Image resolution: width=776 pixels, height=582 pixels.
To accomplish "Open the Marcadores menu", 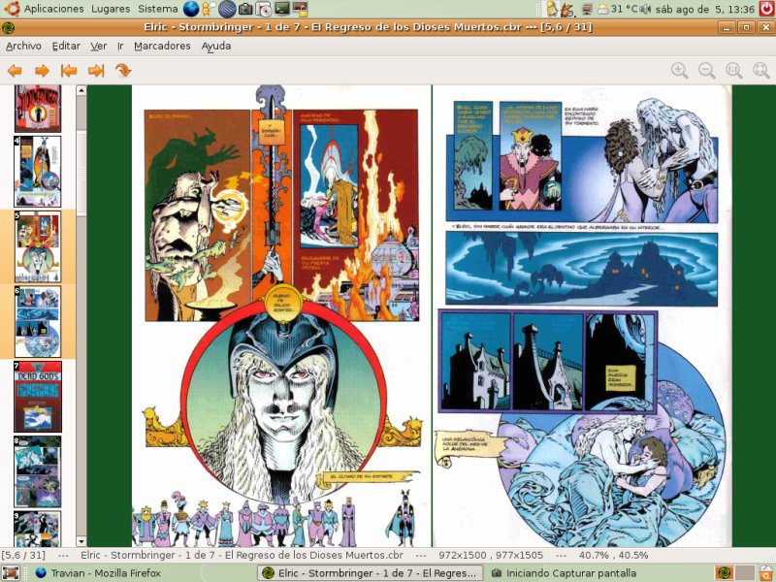I will [x=162, y=46].
